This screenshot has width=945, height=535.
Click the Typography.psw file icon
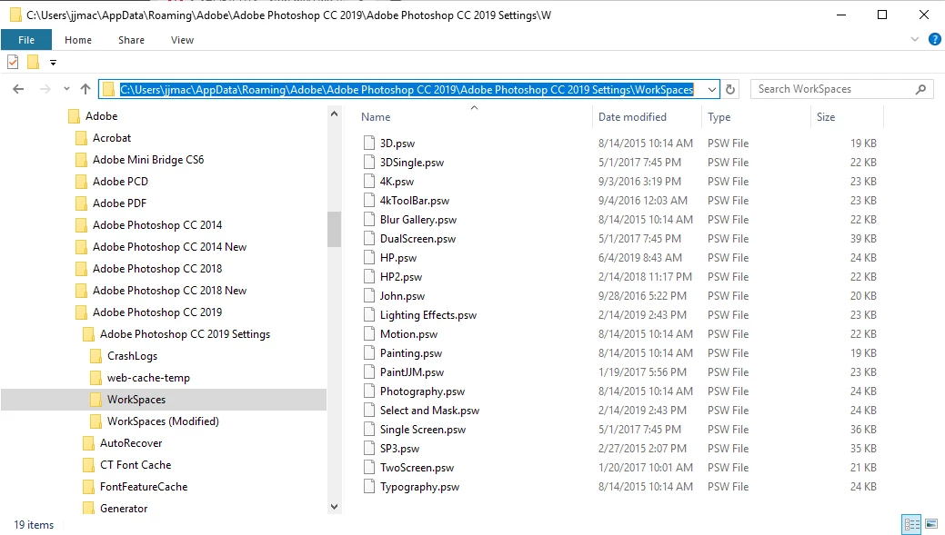pyautogui.click(x=369, y=486)
